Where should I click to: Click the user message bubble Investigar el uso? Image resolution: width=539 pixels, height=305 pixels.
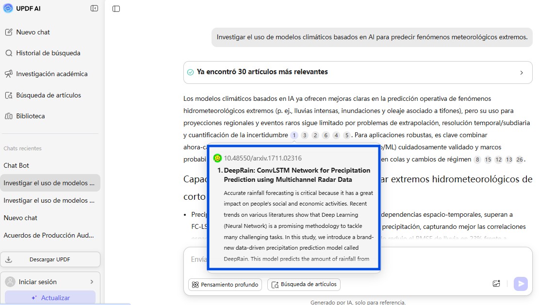coord(372,37)
